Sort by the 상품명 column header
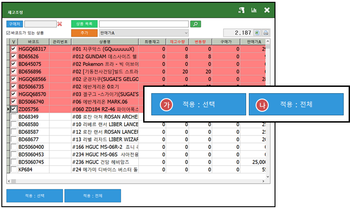Viewport: 350px width, 209px height. point(105,42)
